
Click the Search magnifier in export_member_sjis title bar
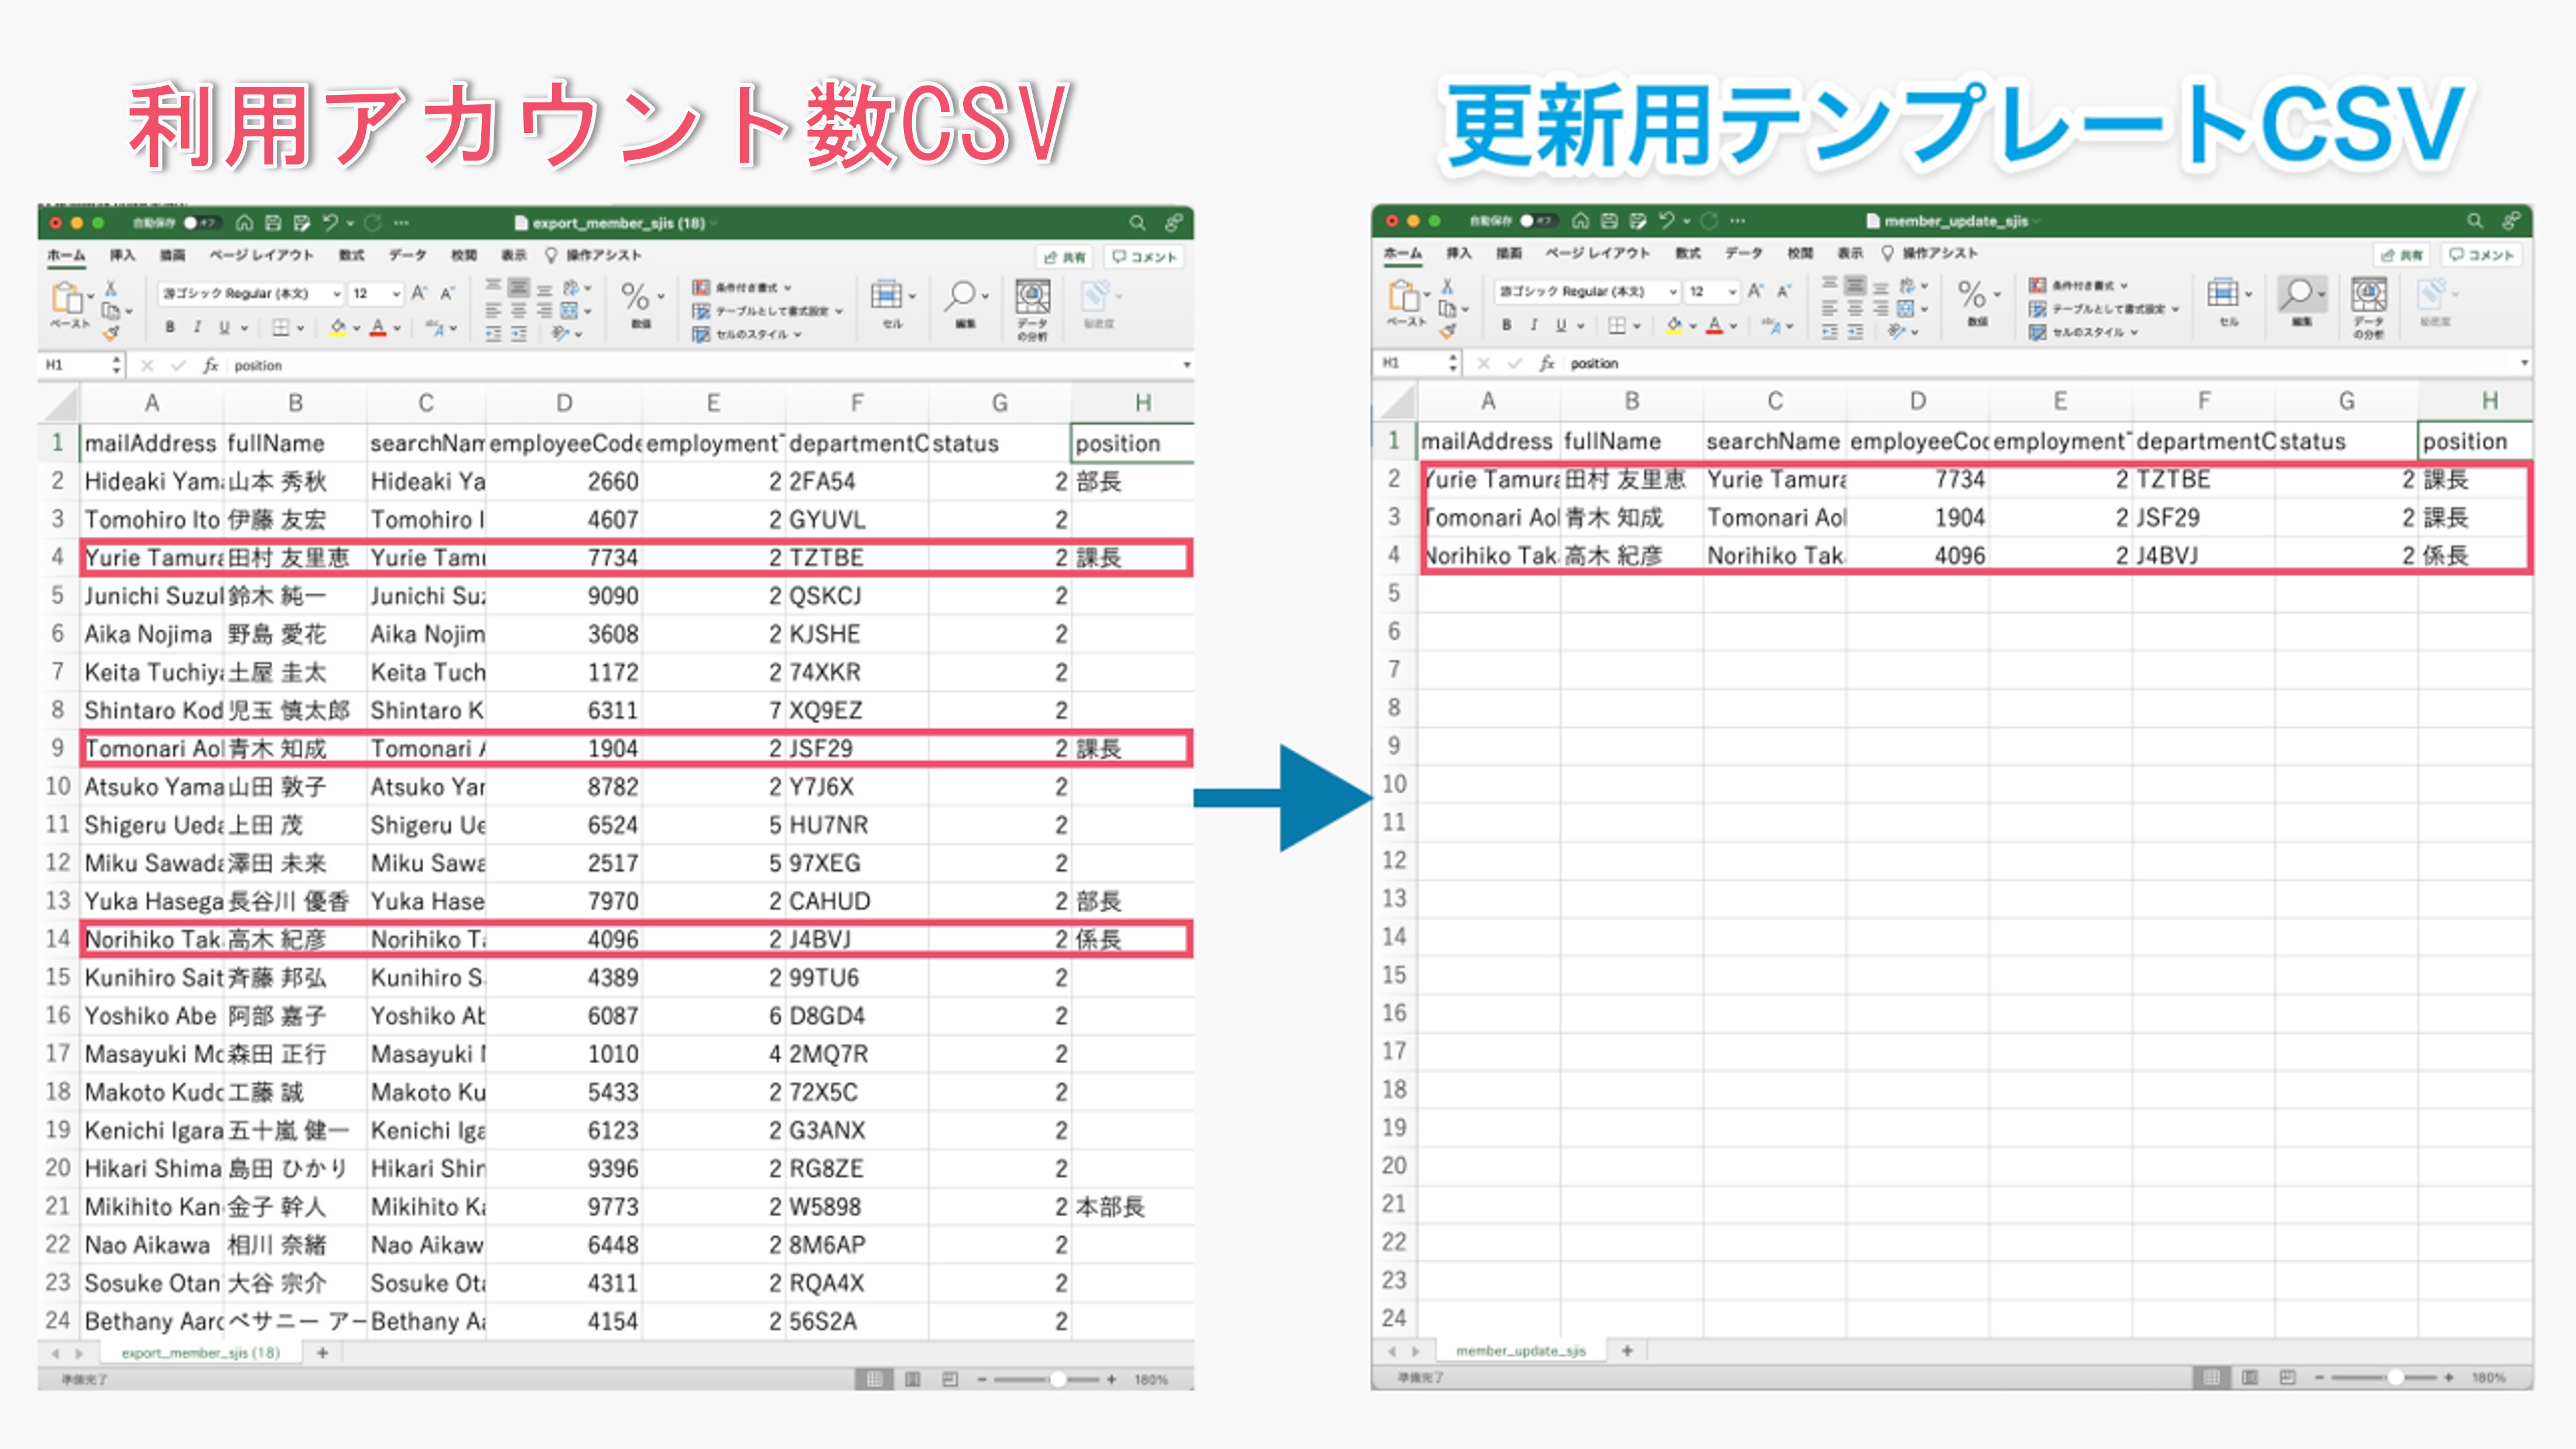point(1137,223)
